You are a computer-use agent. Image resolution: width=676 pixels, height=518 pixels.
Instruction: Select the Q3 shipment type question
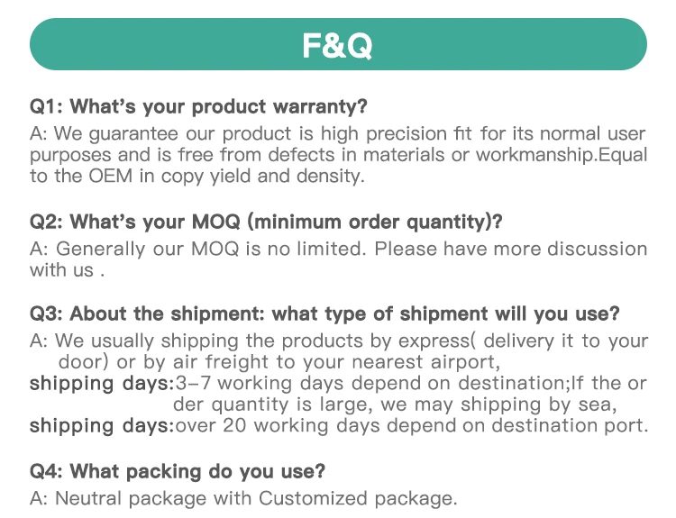tap(324, 314)
